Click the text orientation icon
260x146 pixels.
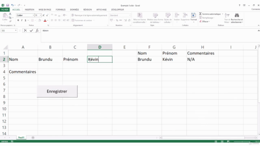point(64,15)
